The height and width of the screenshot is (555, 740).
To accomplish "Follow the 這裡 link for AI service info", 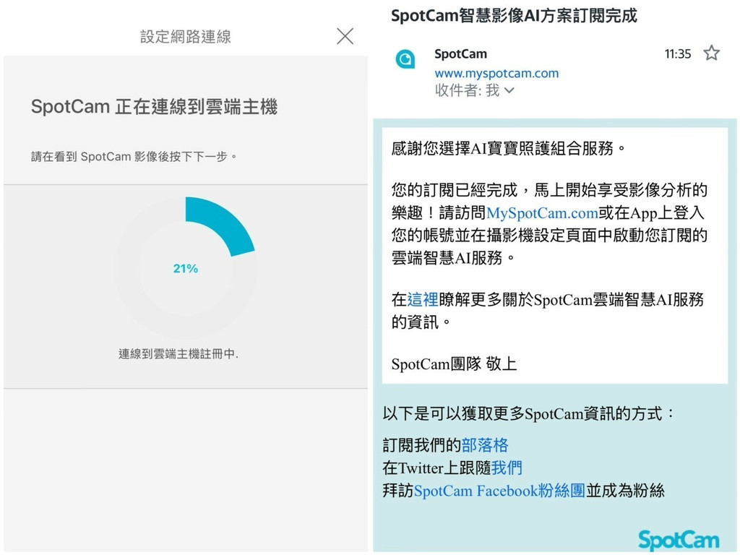I will point(423,300).
